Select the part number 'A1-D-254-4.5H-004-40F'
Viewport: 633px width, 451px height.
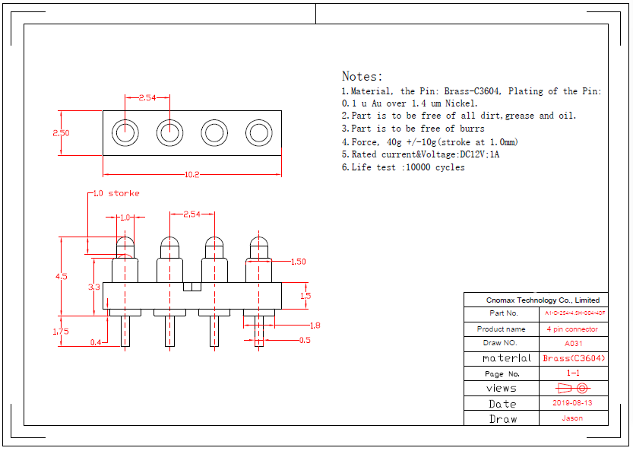574,313
